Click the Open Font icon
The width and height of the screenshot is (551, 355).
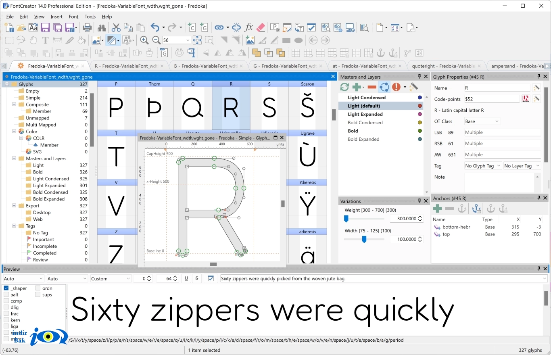click(x=21, y=27)
